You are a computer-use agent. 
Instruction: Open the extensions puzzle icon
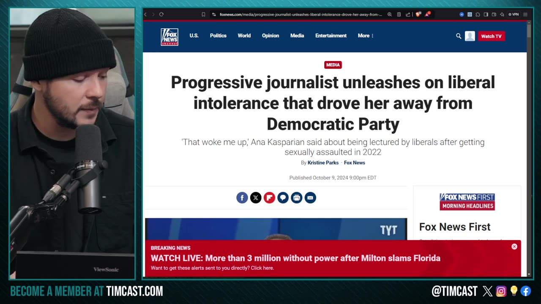478,14
